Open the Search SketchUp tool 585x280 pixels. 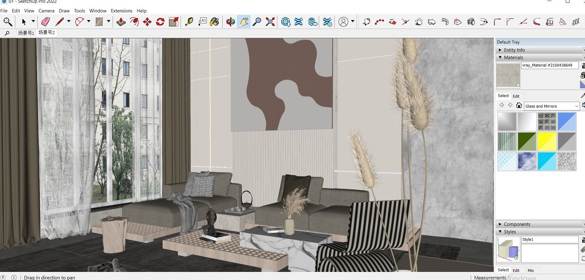tap(7, 22)
